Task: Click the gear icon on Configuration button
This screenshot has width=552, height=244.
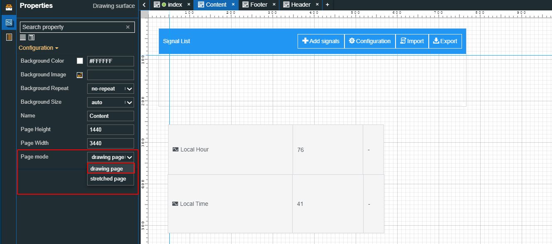Action: (352, 41)
